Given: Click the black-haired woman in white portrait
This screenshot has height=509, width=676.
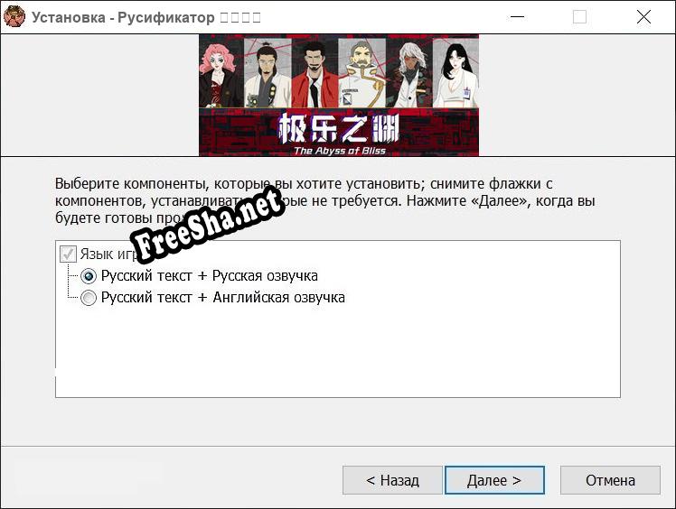Looking at the screenshot, I should click(455, 74).
